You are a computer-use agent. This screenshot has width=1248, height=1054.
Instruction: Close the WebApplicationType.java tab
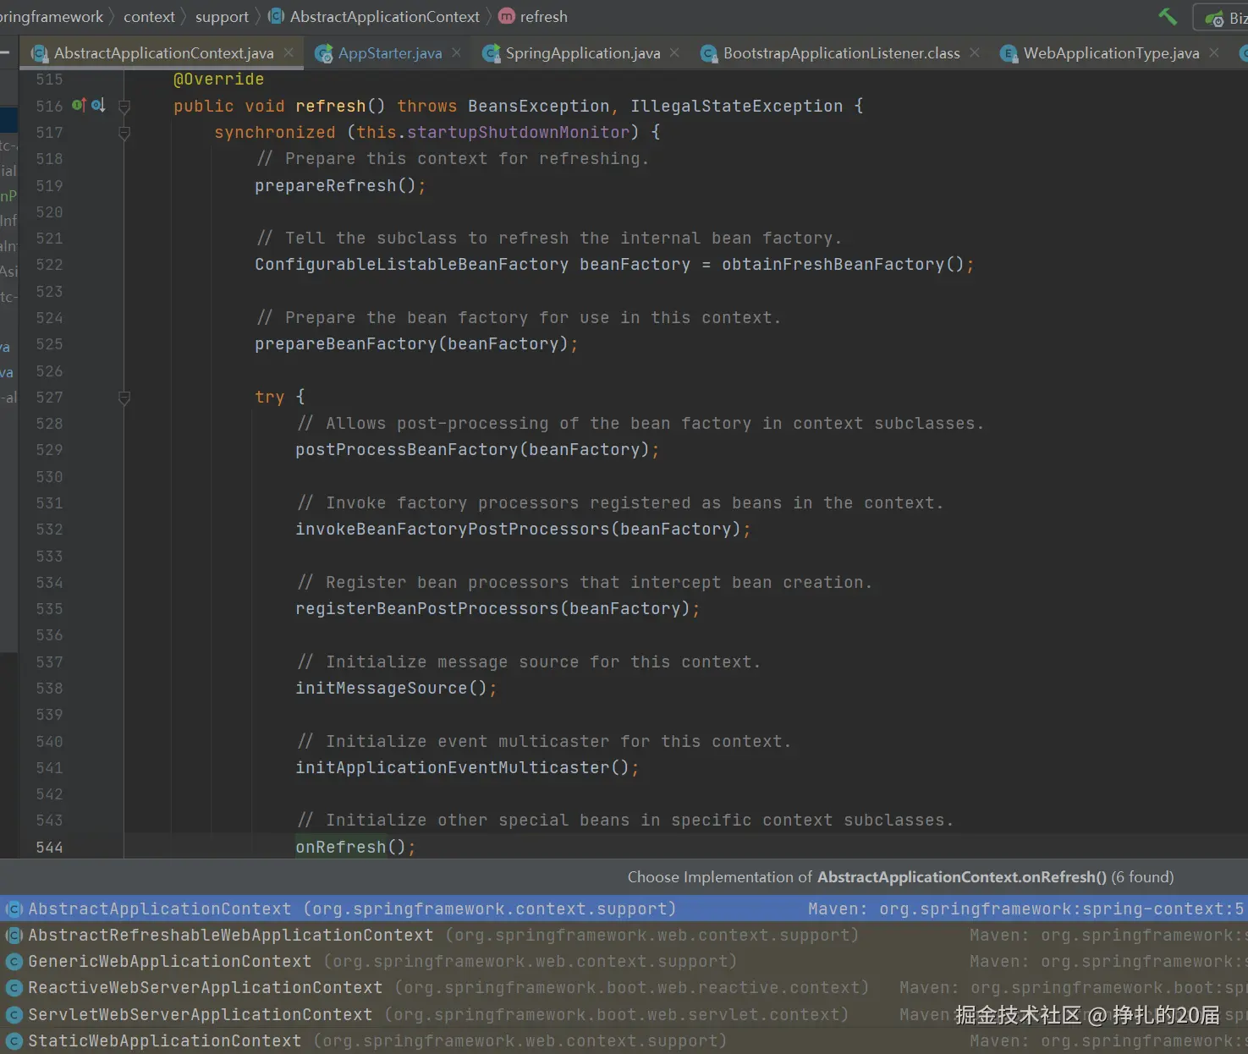pyautogui.click(x=1214, y=52)
